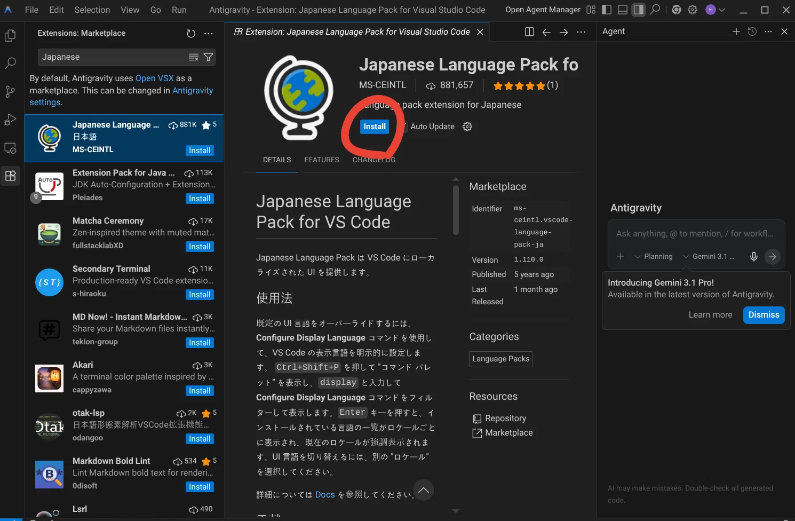Open the extensions filter funnel
Viewport: 795px width, 521px height.
coord(209,57)
